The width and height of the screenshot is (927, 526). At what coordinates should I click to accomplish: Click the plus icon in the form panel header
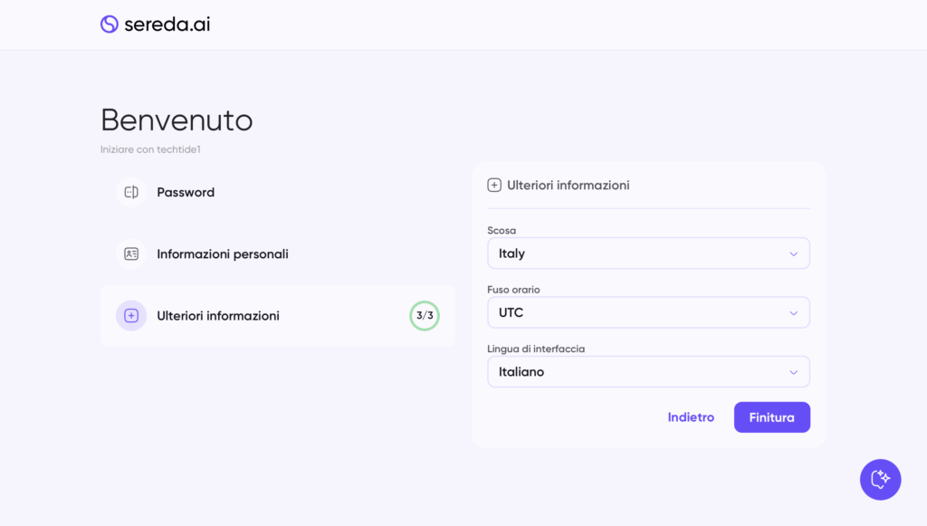(x=494, y=186)
